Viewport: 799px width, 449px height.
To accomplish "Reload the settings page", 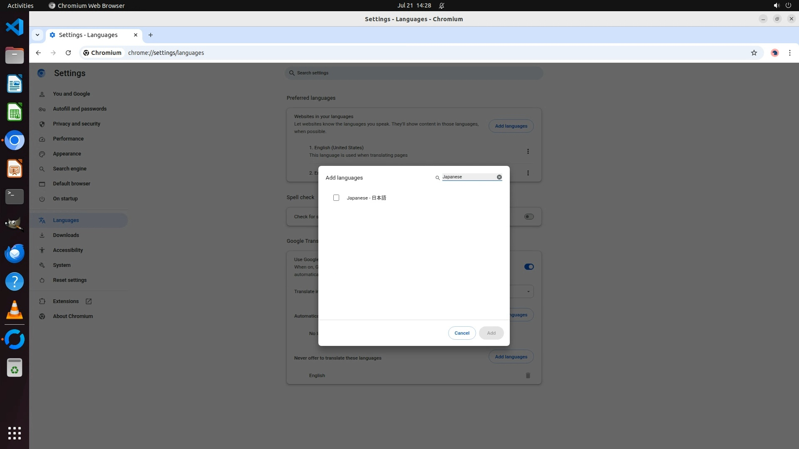I will pyautogui.click(x=68, y=53).
